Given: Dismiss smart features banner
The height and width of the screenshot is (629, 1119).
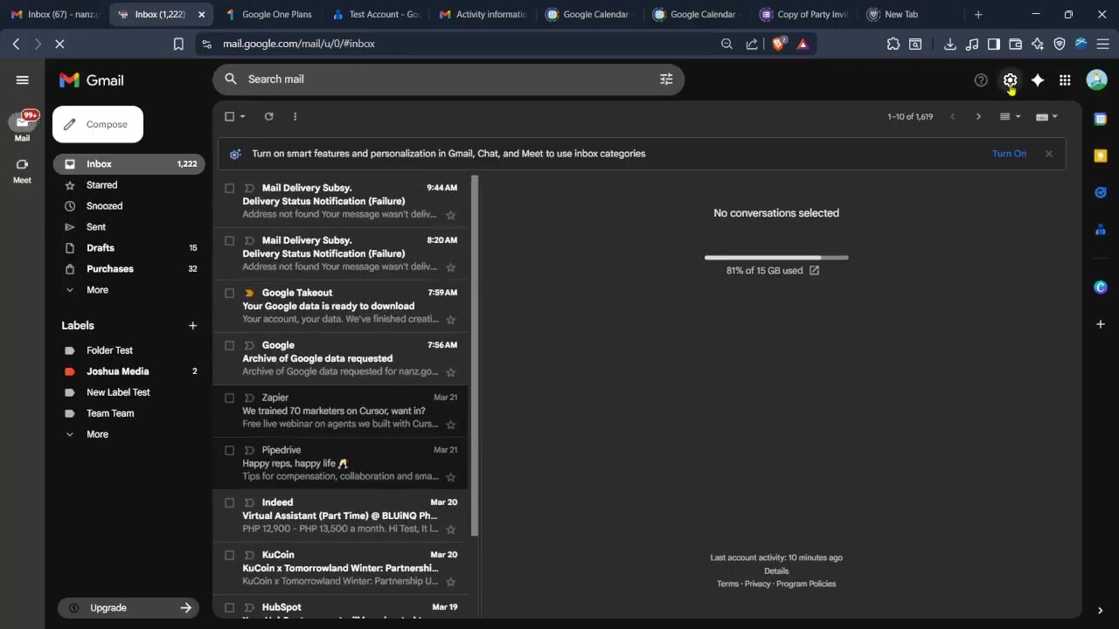Looking at the screenshot, I should click(1048, 154).
